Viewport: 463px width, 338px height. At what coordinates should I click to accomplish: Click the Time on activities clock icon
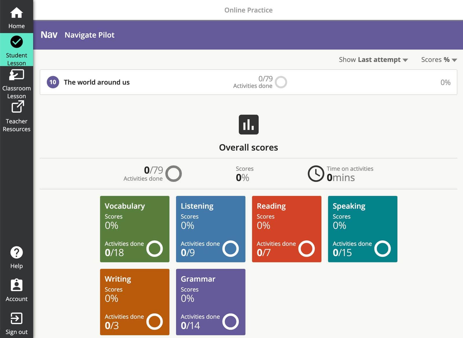click(315, 173)
